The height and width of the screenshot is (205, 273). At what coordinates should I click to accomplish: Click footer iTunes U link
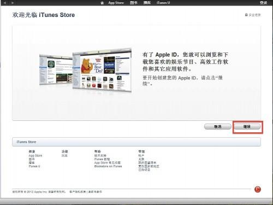(34, 166)
